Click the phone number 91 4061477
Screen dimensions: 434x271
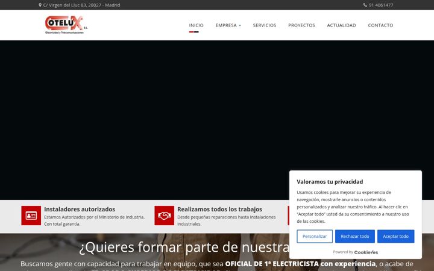tap(381, 5)
